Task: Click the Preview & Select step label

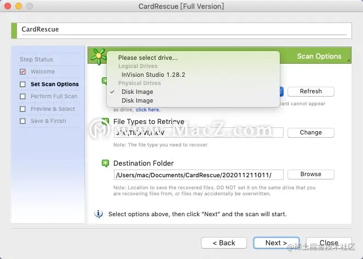Action: coord(53,109)
